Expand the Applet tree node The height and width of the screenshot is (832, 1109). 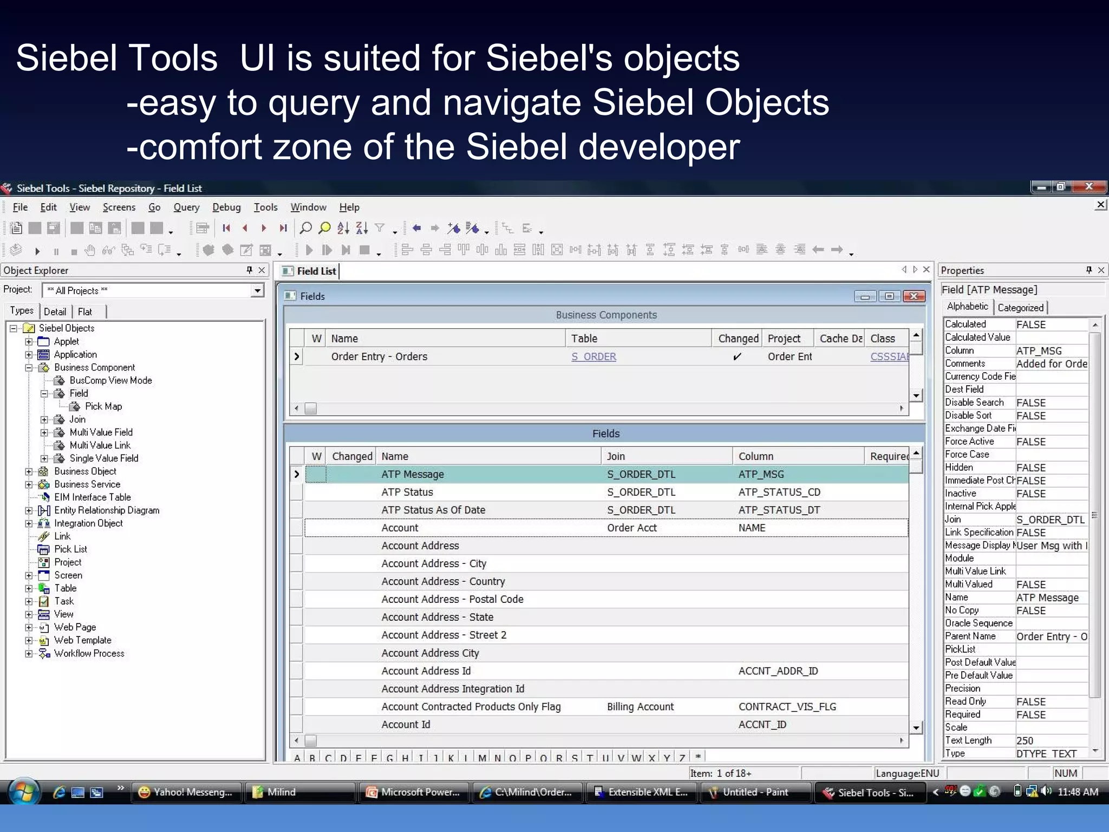[x=29, y=341]
